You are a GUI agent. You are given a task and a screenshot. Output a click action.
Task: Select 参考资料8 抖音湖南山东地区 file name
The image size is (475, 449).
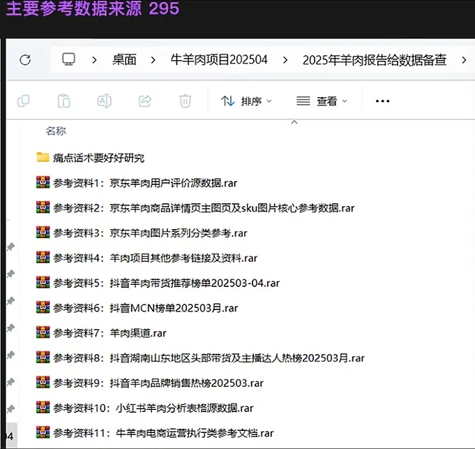(209, 358)
